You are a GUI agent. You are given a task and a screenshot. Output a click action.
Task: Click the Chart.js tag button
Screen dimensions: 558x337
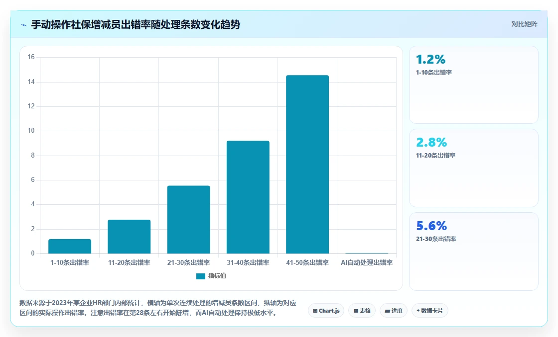pyautogui.click(x=326, y=311)
